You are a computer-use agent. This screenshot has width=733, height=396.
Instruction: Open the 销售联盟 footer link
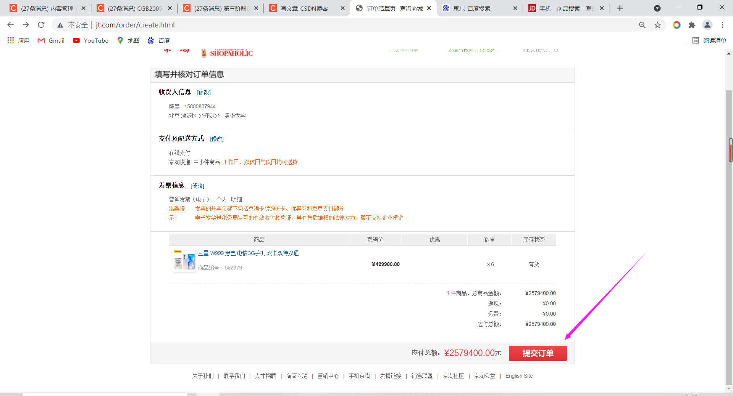(x=422, y=376)
